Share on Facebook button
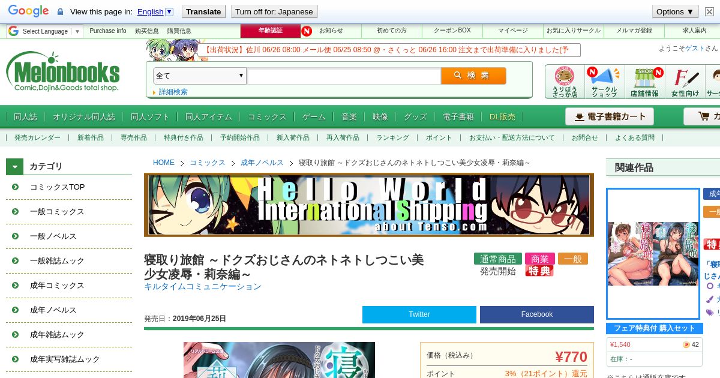Screen dimensions: 720x378 [537, 314]
